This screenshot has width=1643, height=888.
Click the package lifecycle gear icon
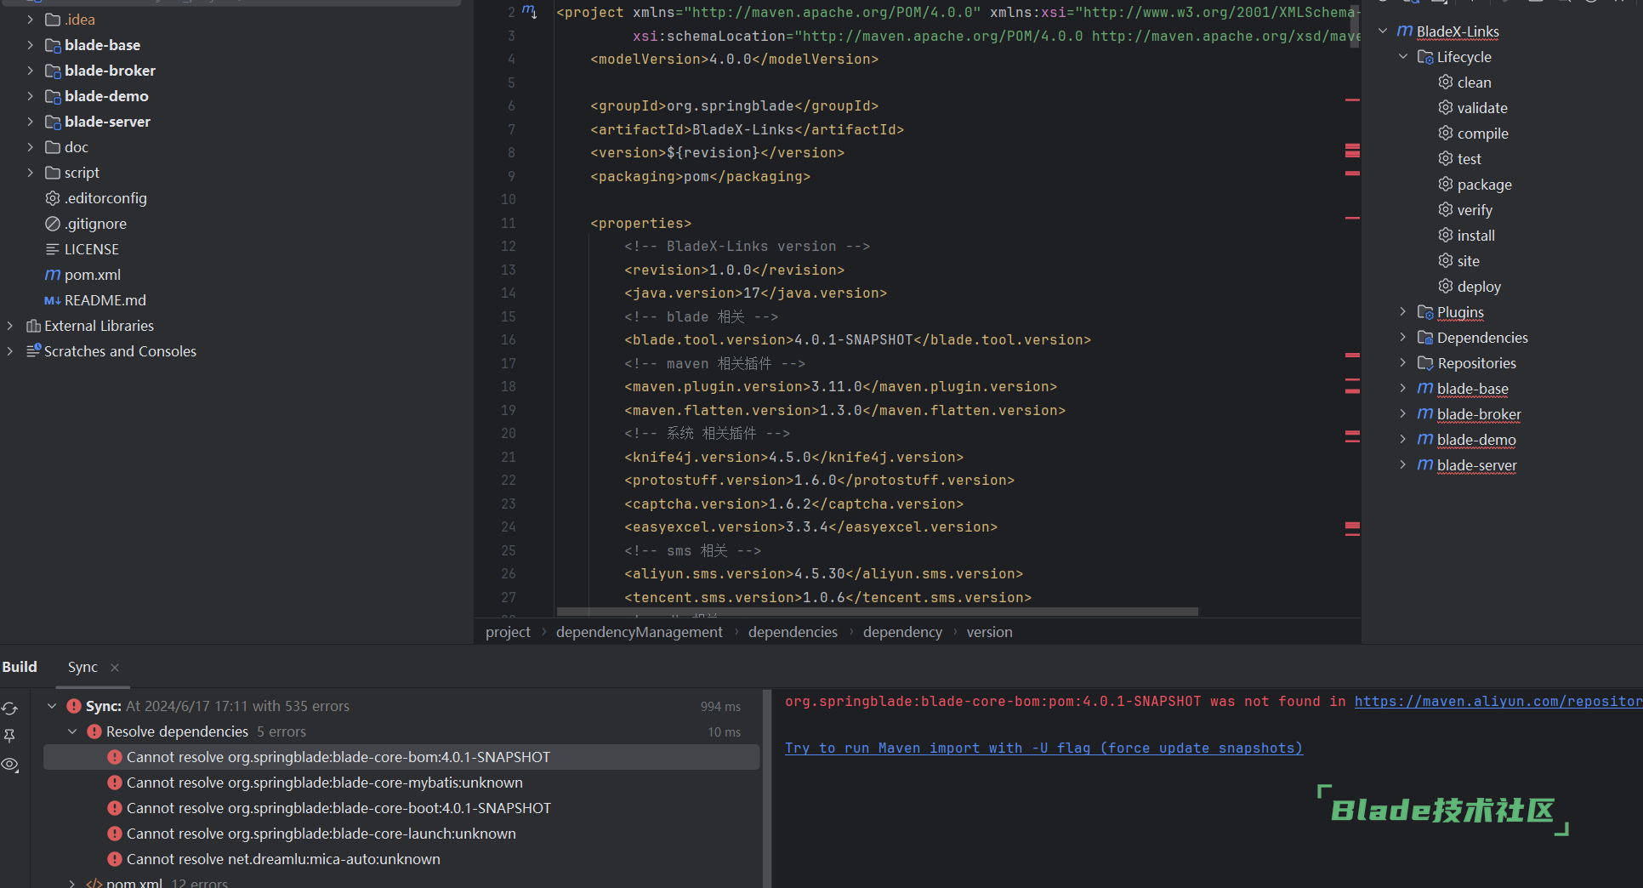(x=1445, y=185)
